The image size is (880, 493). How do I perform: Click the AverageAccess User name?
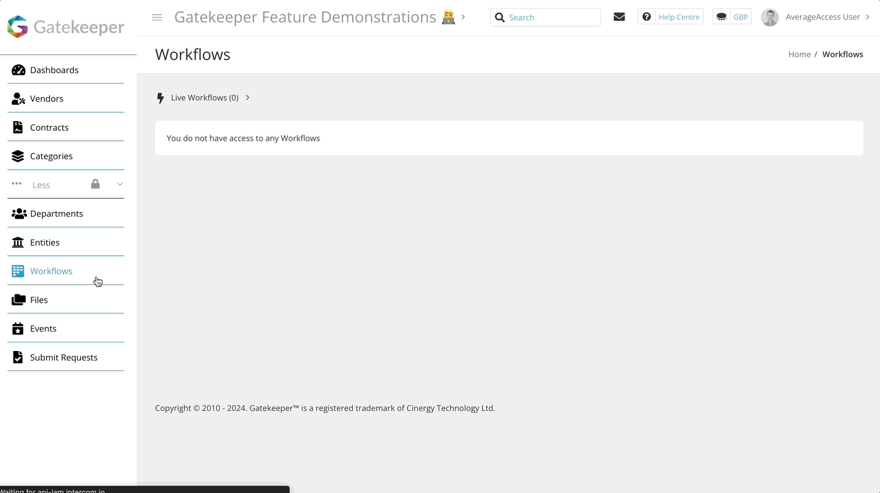823,17
